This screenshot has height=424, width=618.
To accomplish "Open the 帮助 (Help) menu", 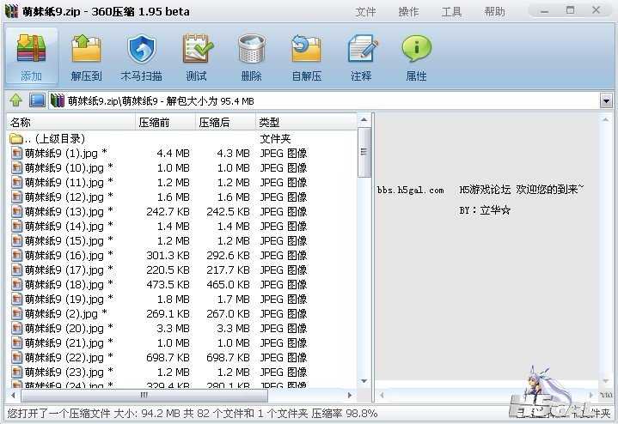I will pyautogui.click(x=494, y=12).
